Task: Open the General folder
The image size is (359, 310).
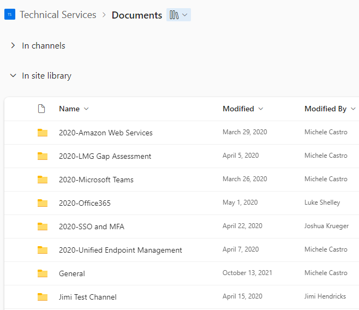Action: point(72,273)
